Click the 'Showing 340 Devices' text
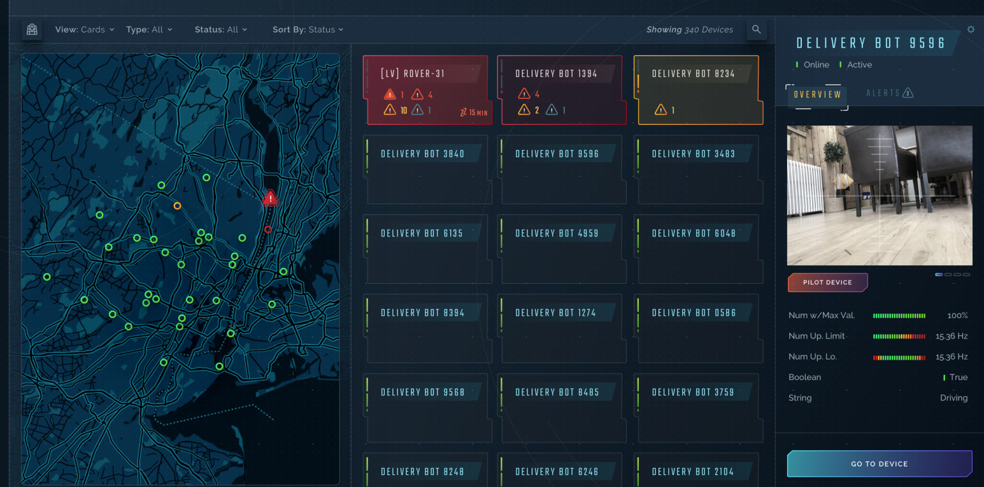984x487 pixels. click(x=689, y=29)
